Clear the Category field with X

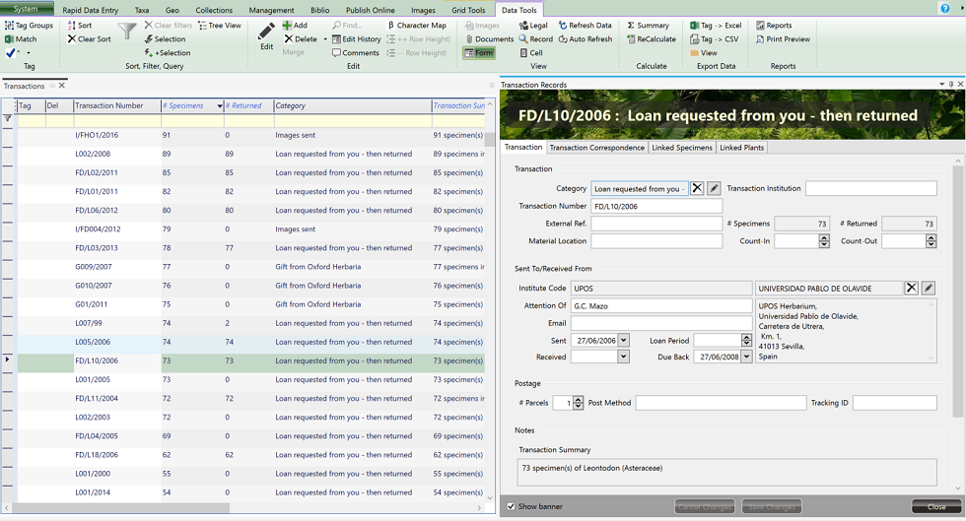[697, 188]
